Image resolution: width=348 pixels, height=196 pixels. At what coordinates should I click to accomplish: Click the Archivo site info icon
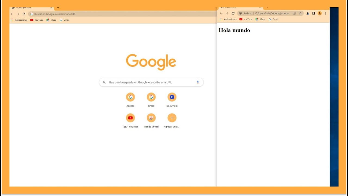point(240,13)
